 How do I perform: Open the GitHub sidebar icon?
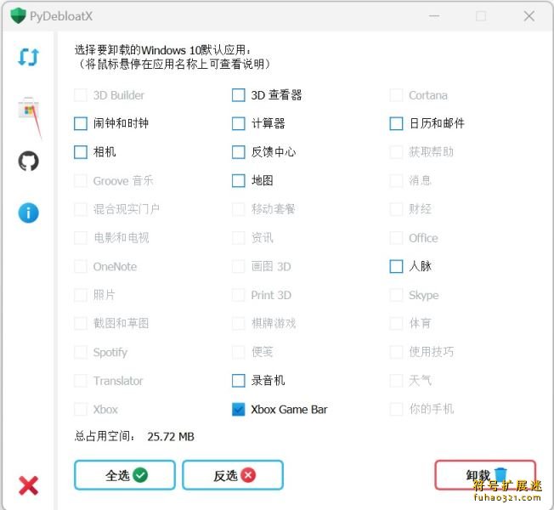[x=28, y=161]
